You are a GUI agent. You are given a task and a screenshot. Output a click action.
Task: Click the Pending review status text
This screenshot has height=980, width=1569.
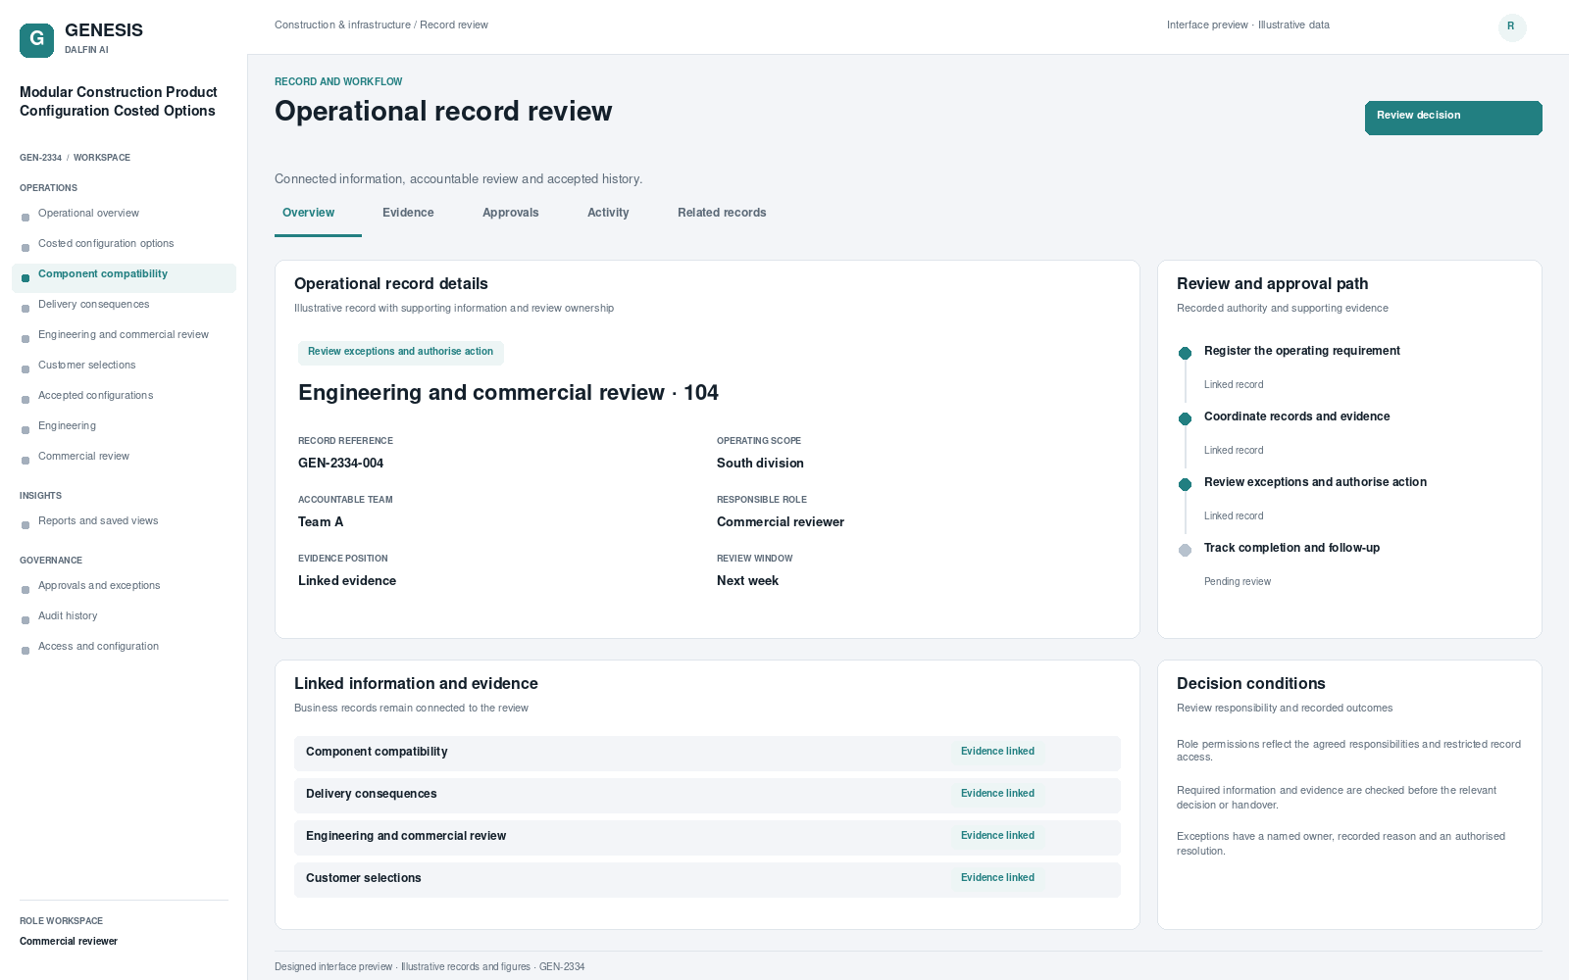coord(1238,582)
